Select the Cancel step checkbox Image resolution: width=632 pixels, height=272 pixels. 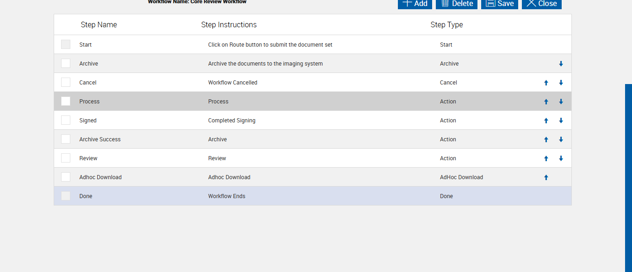pos(66,82)
